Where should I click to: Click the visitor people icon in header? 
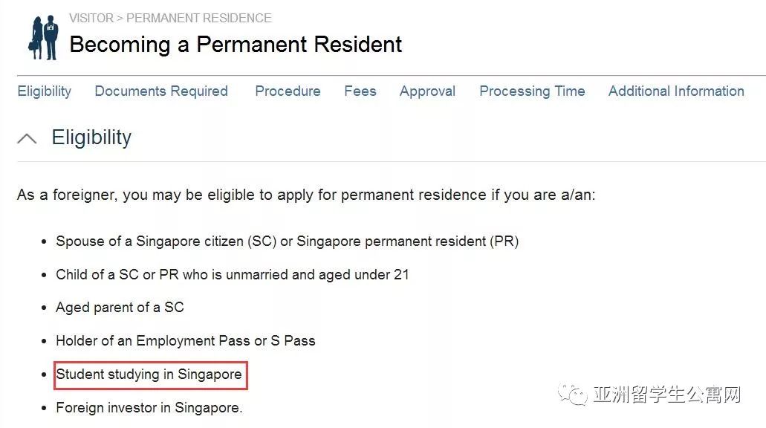click(44, 37)
